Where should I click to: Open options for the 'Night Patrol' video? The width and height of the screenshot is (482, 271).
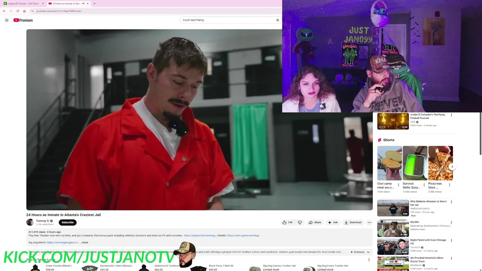451,241
